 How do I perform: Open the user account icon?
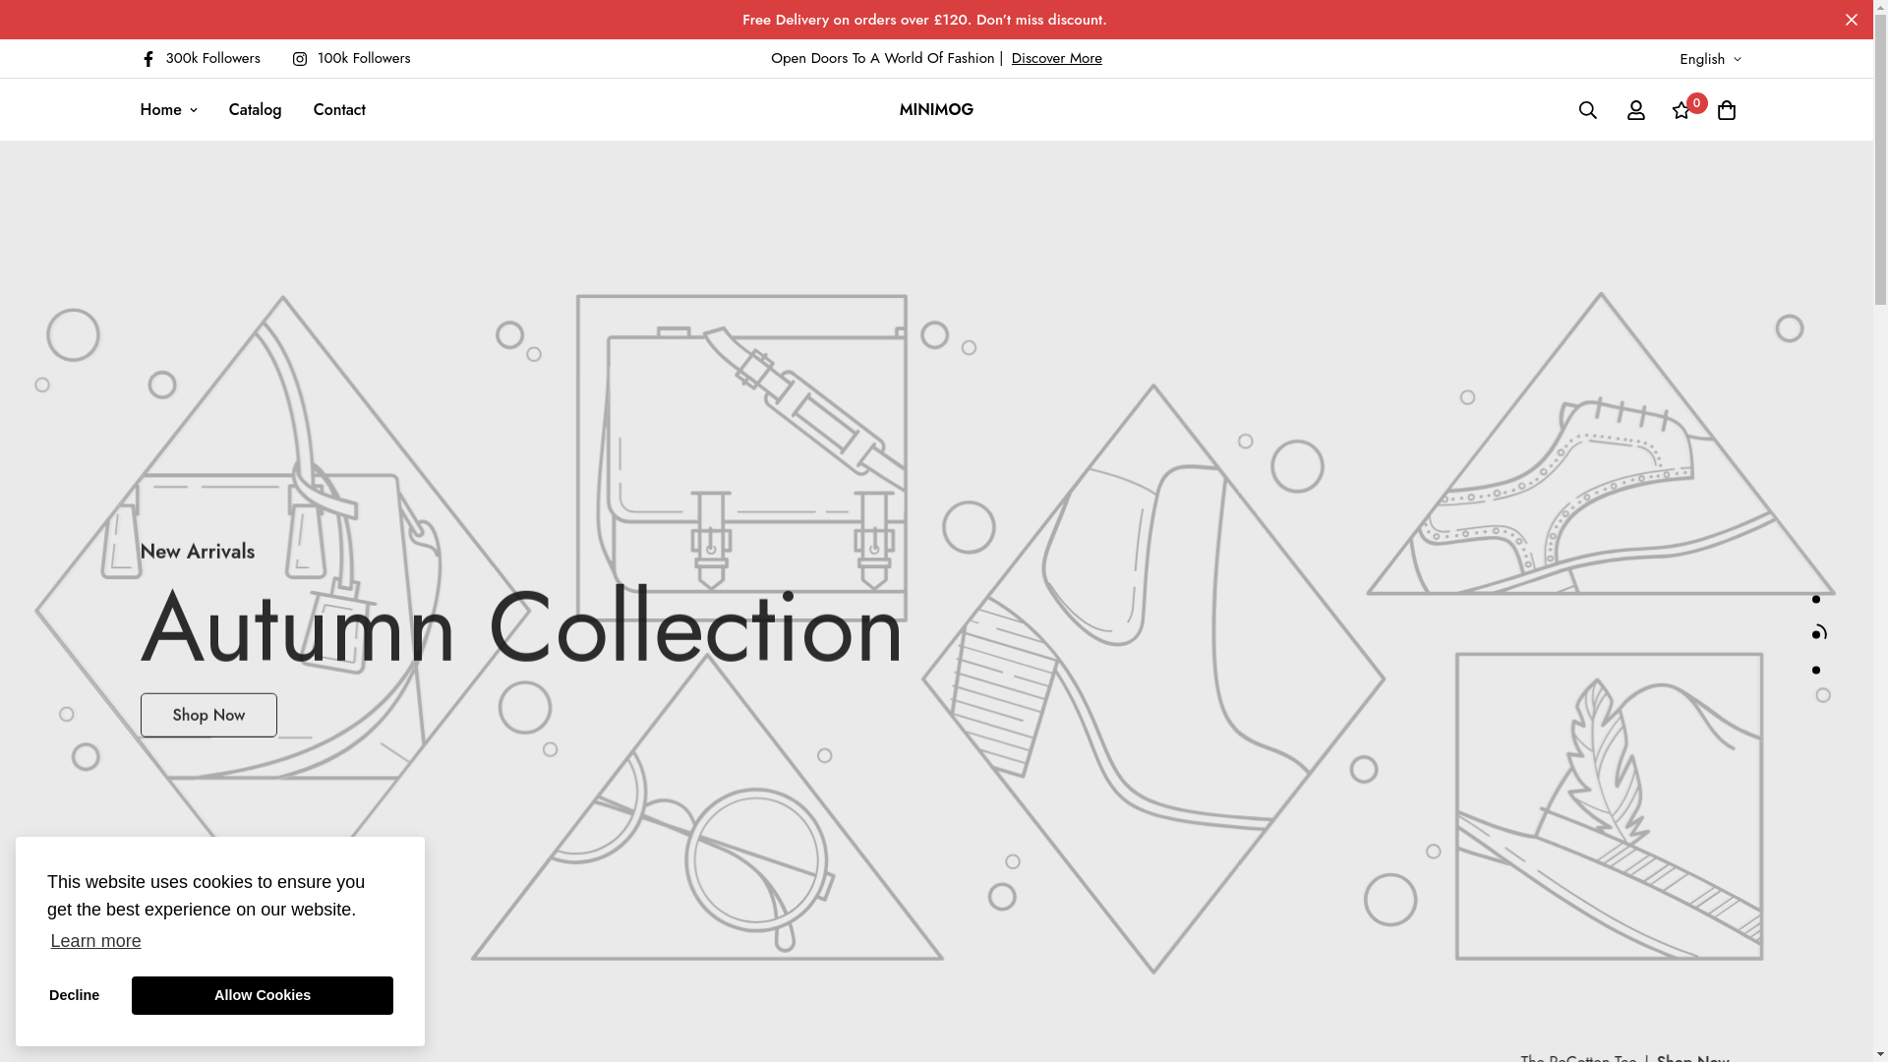pos(1636,110)
